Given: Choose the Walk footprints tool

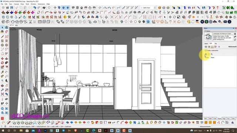Looking at the screenshot, I should click(2, 103).
